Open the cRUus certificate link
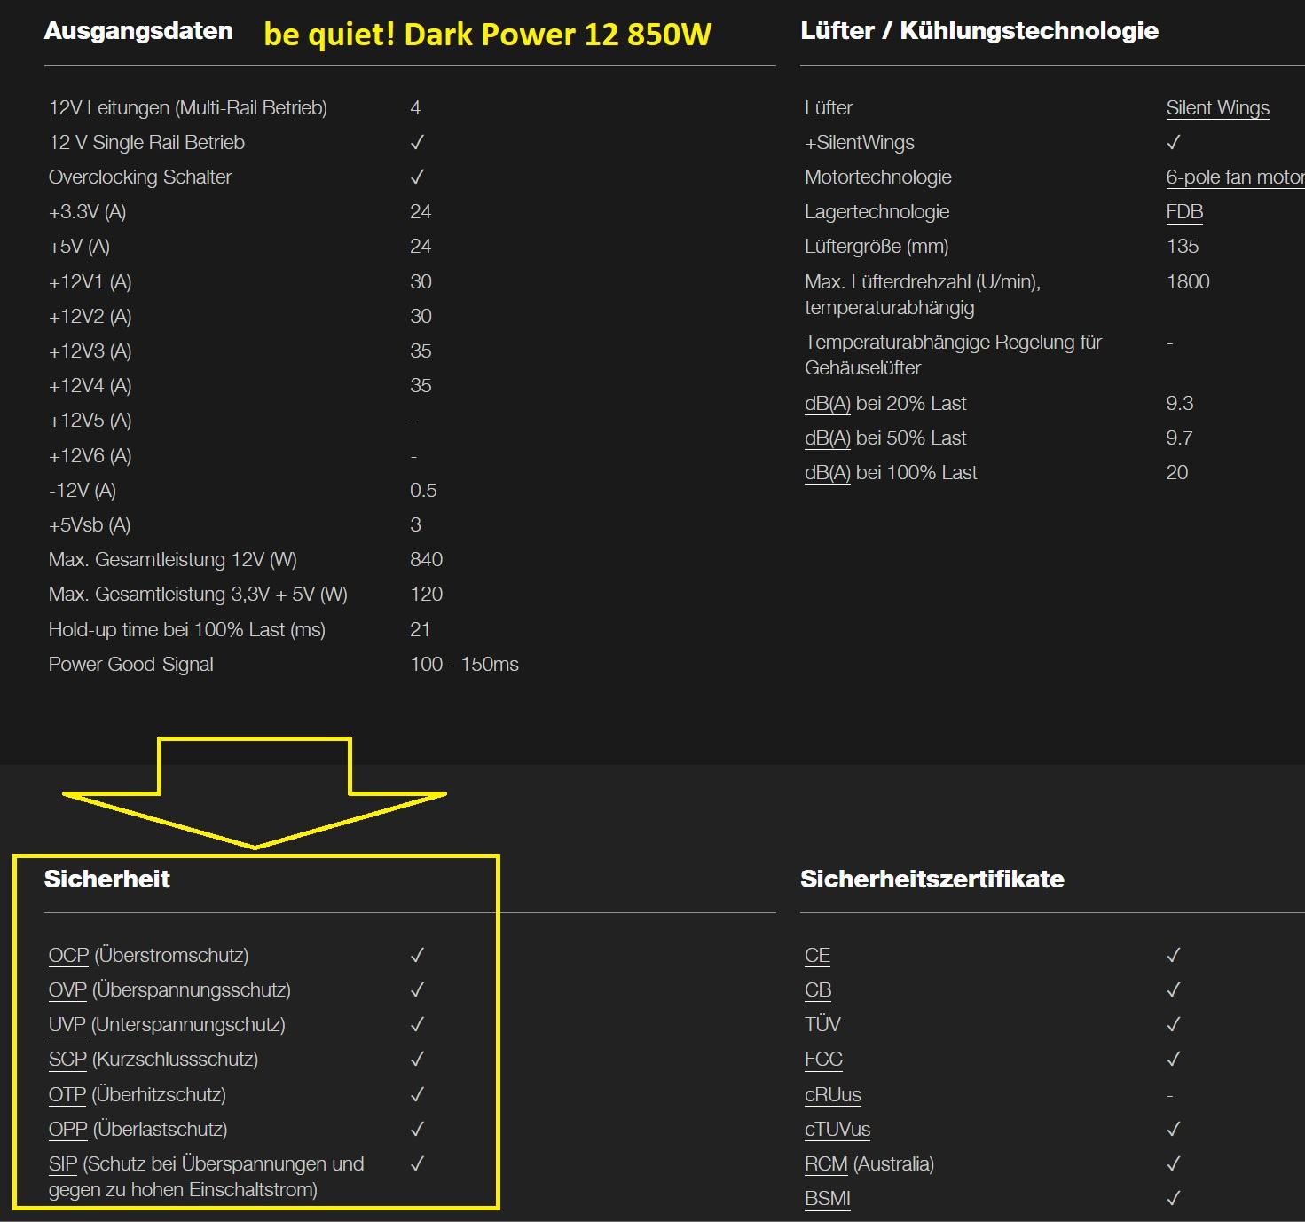 [833, 1095]
